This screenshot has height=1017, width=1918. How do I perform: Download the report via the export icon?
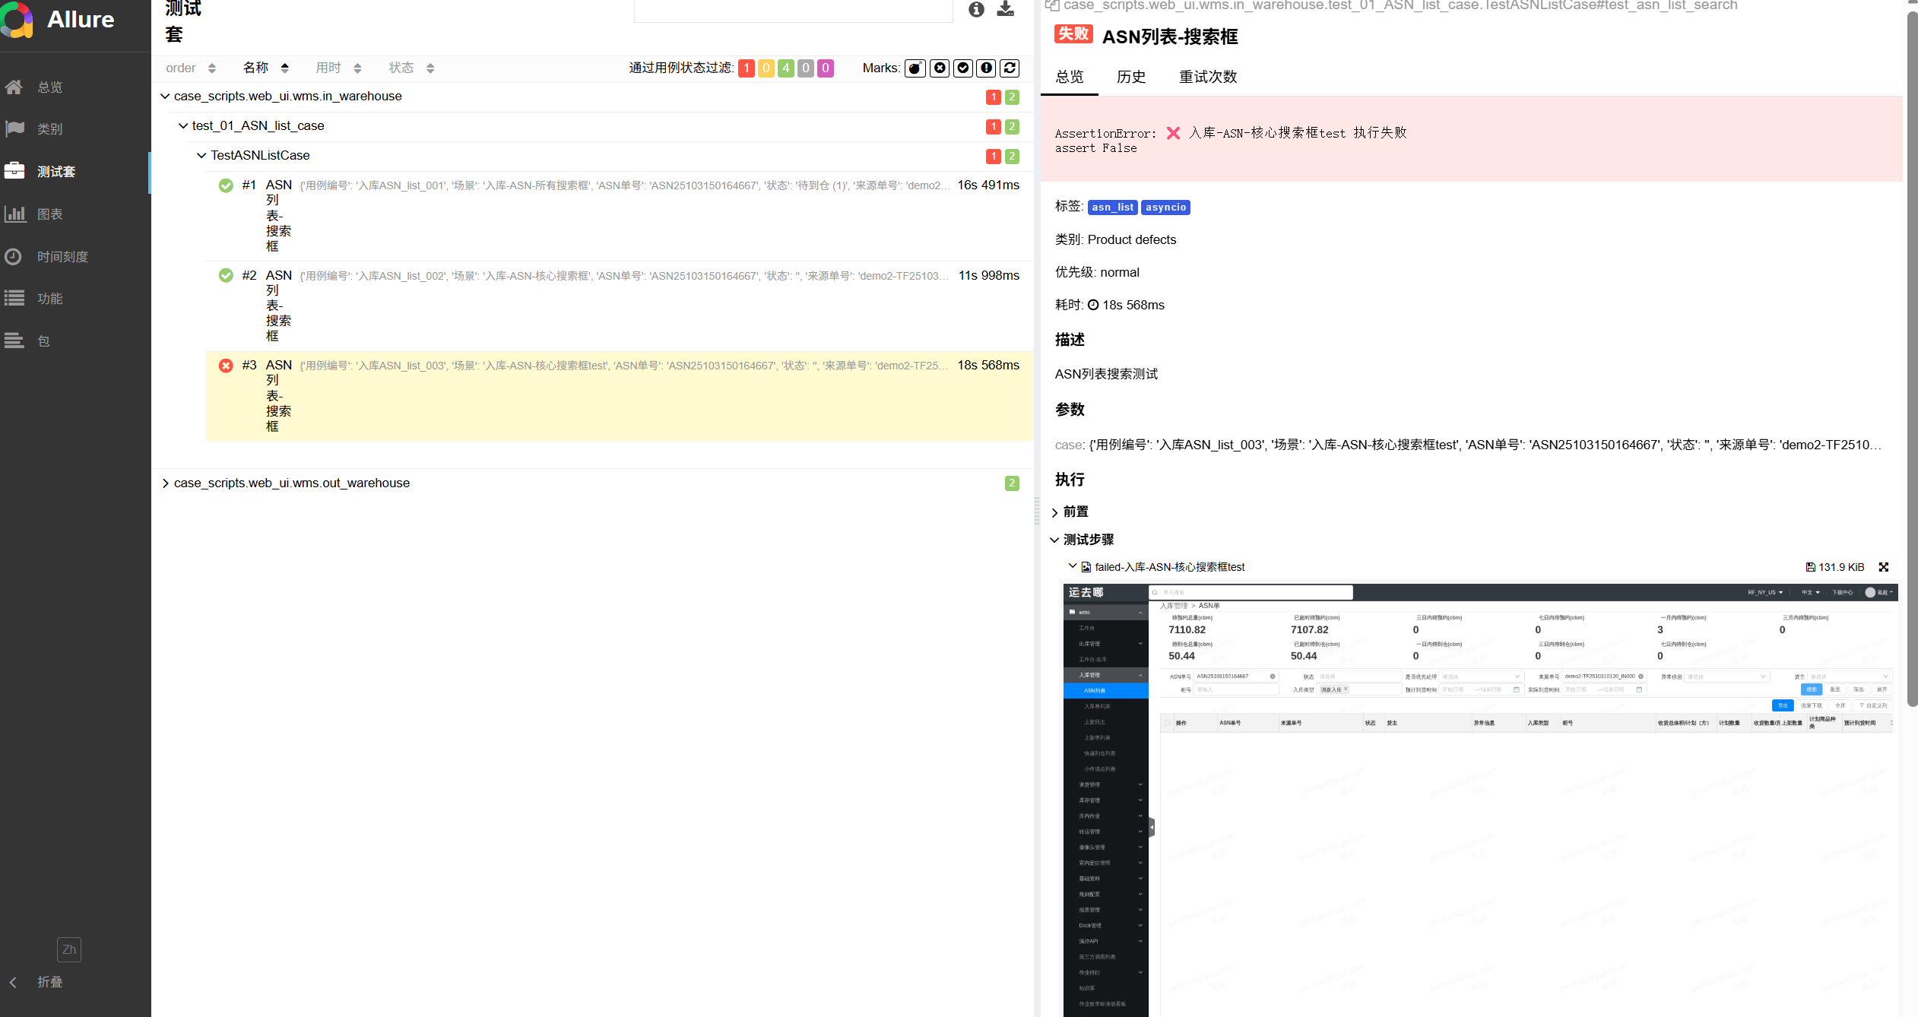pos(1005,10)
